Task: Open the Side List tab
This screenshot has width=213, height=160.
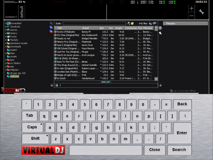Action: (106, 82)
